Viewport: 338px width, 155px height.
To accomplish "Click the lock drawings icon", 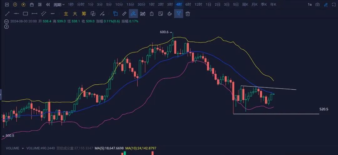I will coord(151,14).
